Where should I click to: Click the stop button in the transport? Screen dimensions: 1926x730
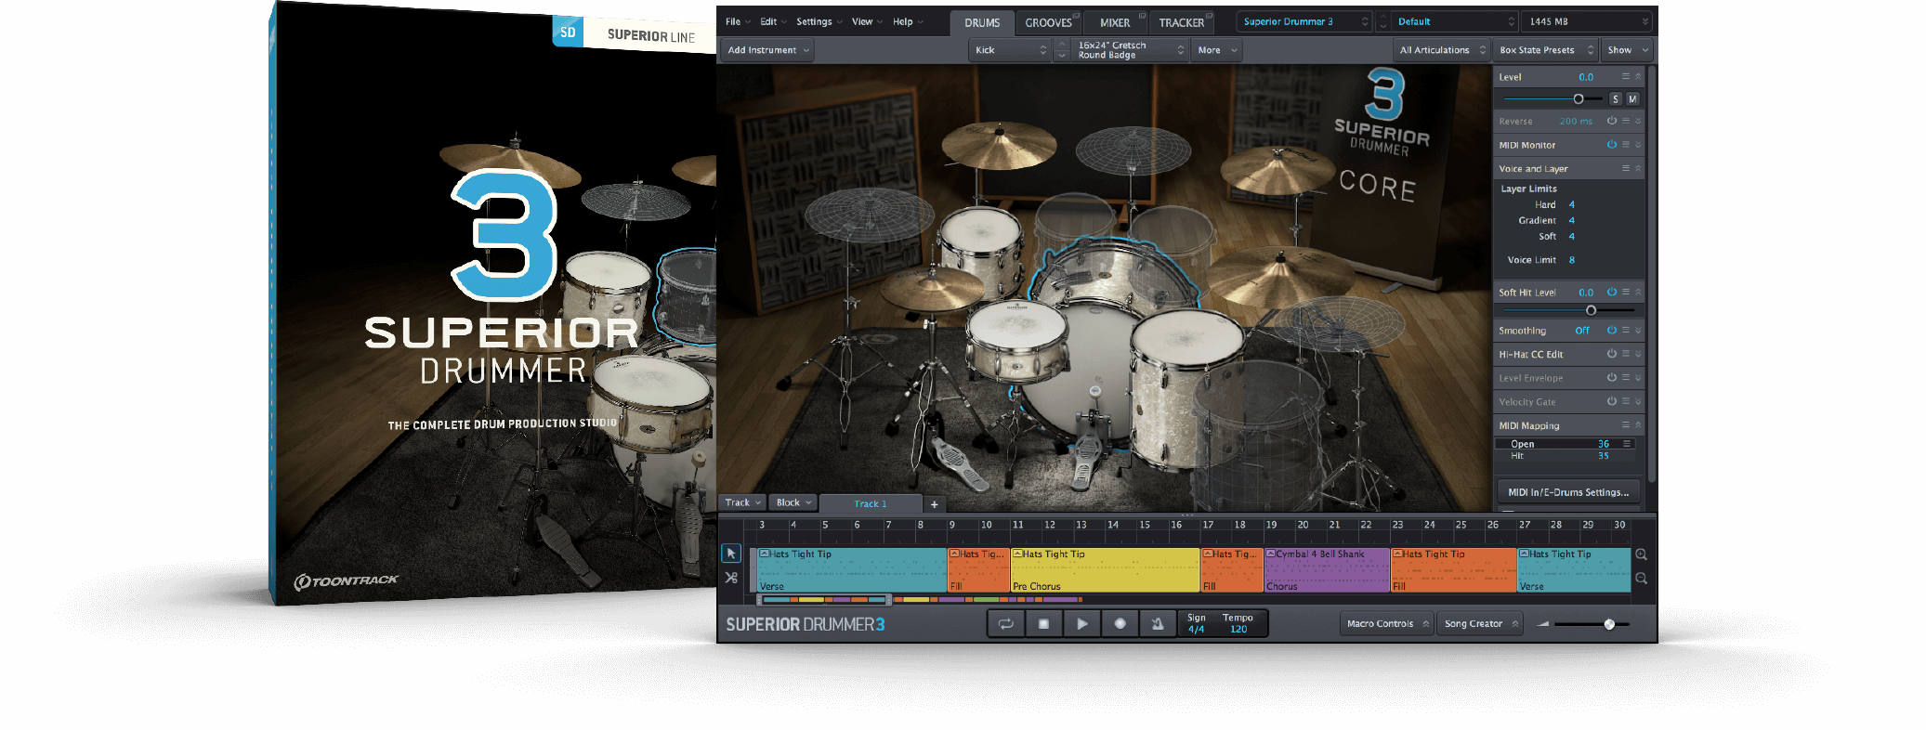1044,624
